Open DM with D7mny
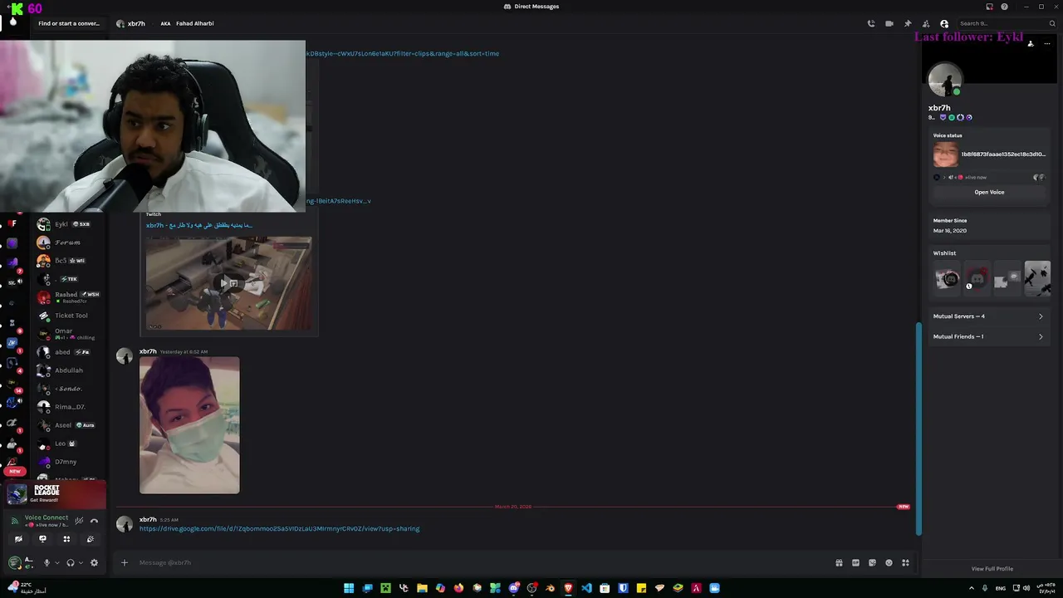The height and width of the screenshot is (598, 1063). click(70, 462)
